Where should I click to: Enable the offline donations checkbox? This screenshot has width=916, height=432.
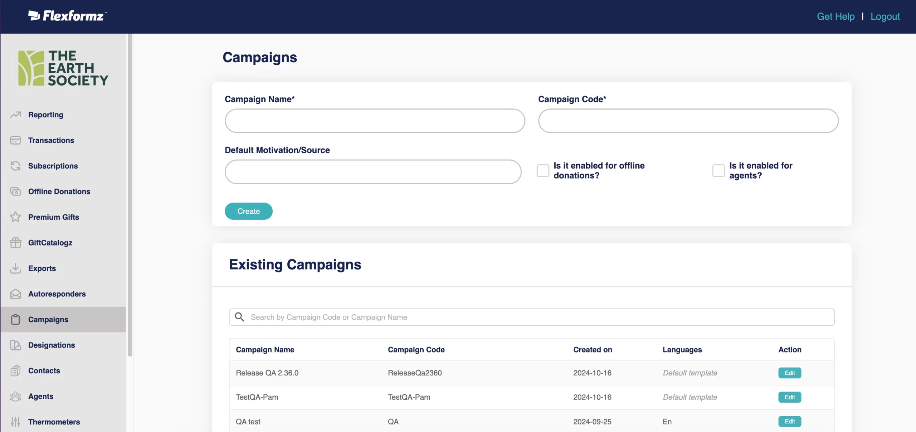click(x=543, y=171)
